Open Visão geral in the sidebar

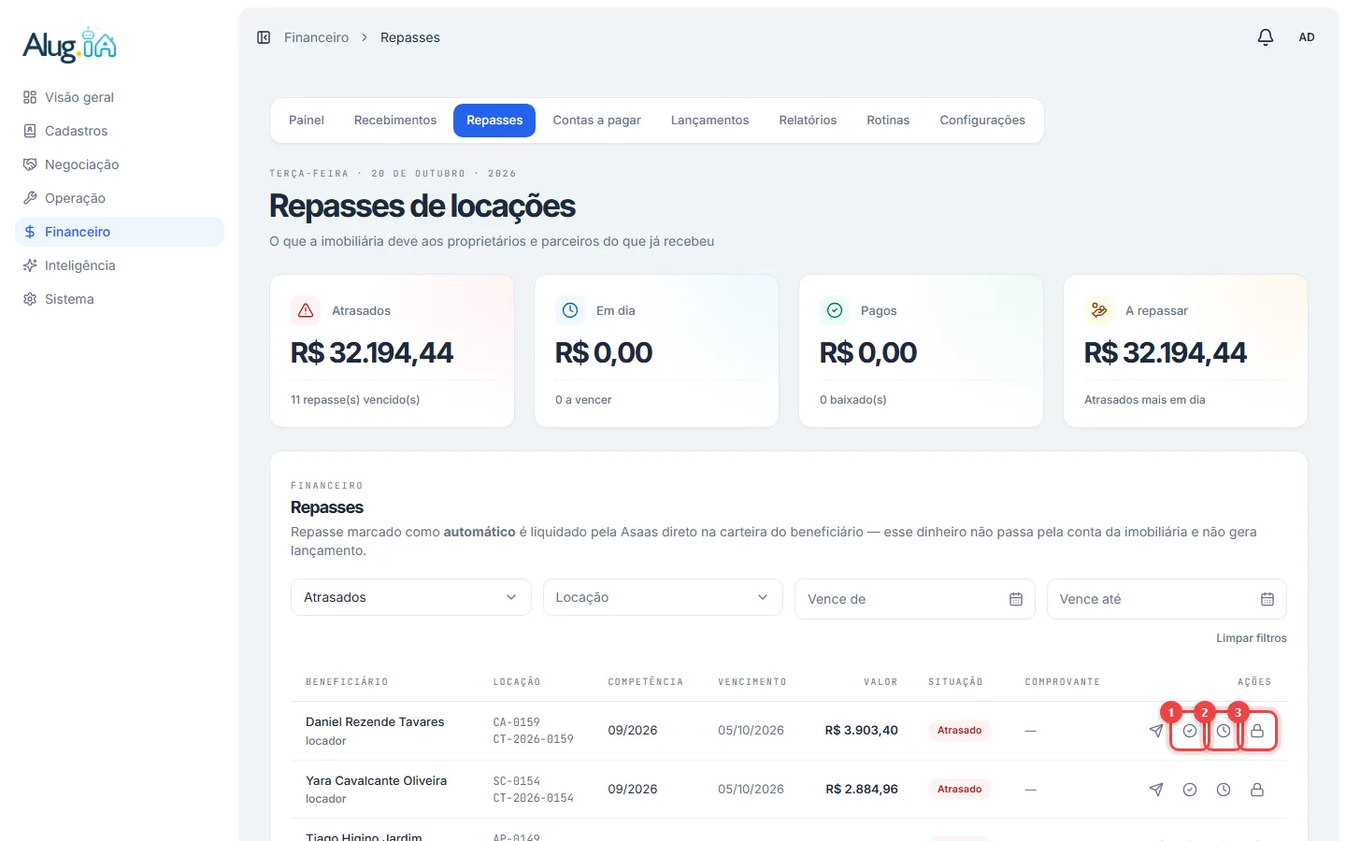(120, 97)
